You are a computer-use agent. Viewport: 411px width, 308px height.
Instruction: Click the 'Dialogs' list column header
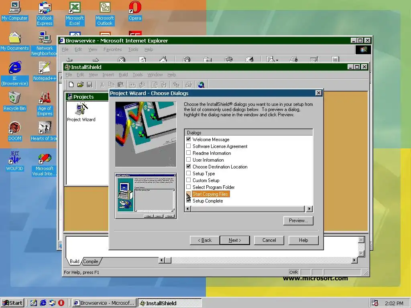(x=248, y=132)
